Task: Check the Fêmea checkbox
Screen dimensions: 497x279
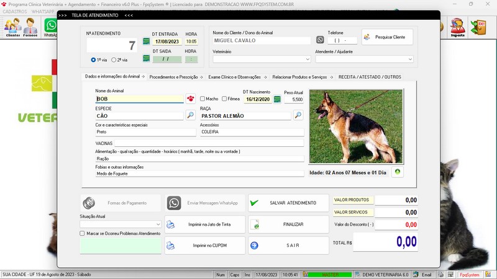Action: 225,99
